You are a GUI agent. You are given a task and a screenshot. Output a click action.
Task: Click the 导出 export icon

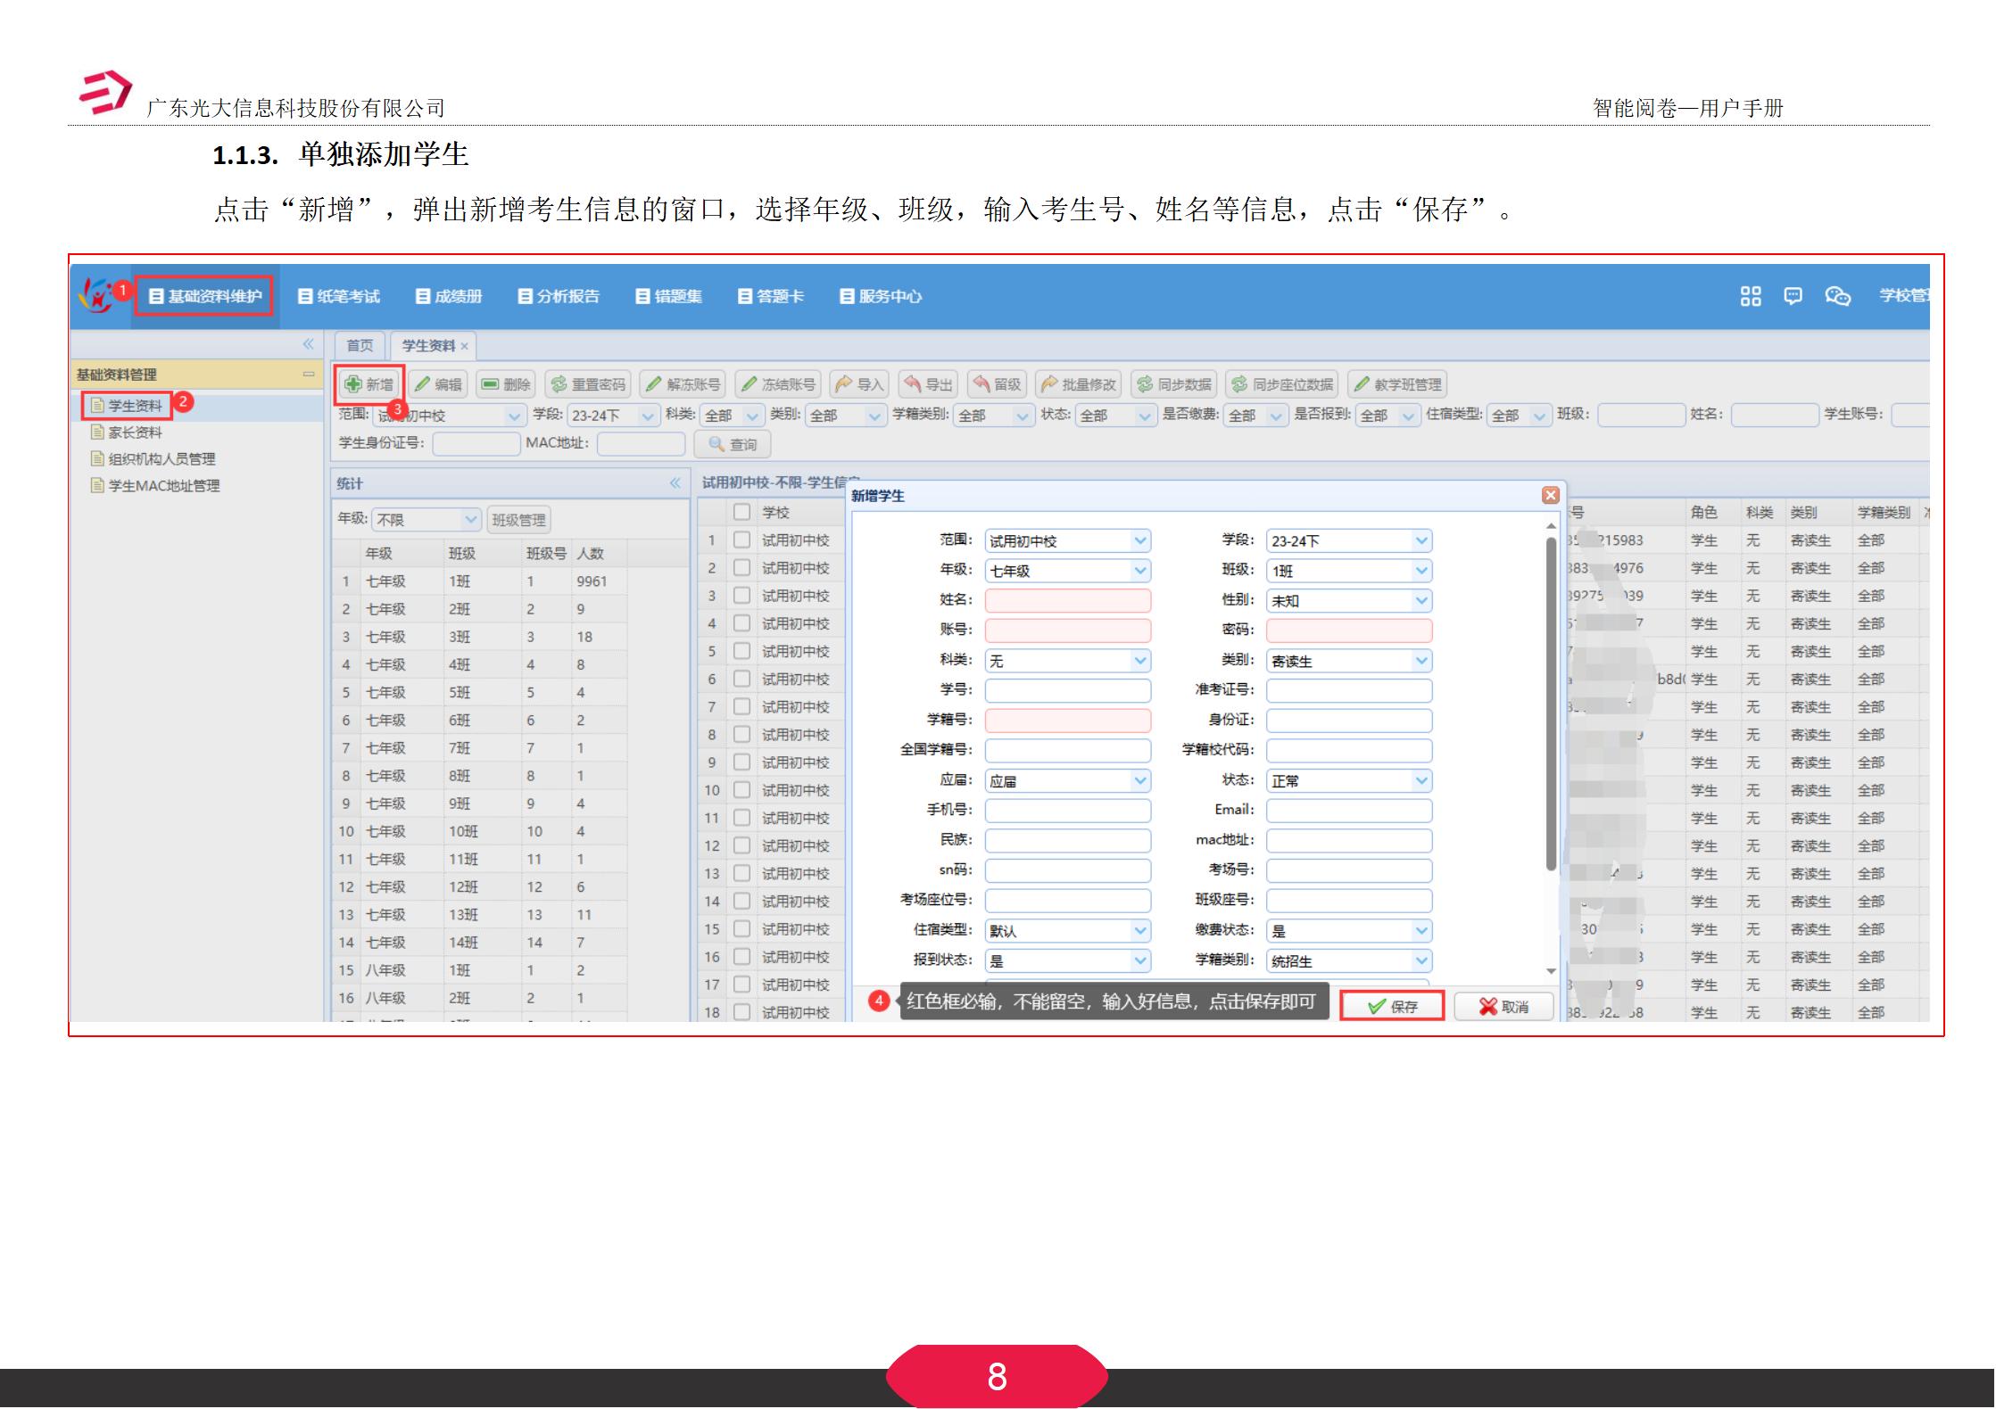click(930, 384)
